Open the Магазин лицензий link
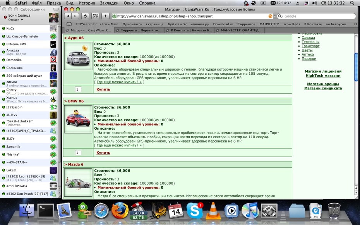The image size is (360, 225). tap(323, 71)
